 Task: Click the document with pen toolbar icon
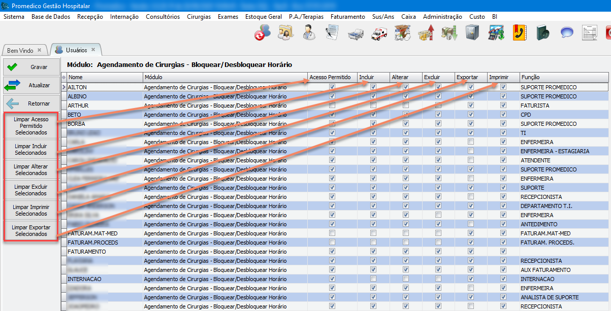pyautogui.click(x=332, y=33)
